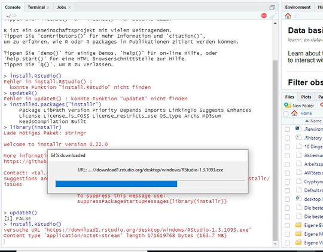
Task: Tick the checkbox for AWStats file
Action: pos(287,173)
